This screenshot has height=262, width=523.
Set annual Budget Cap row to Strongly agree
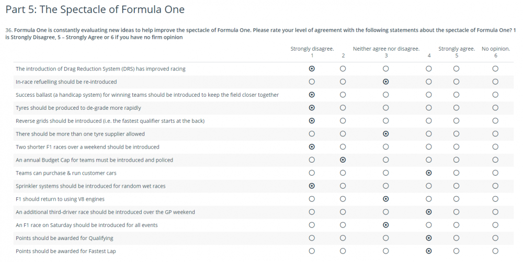[x=457, y=160]
